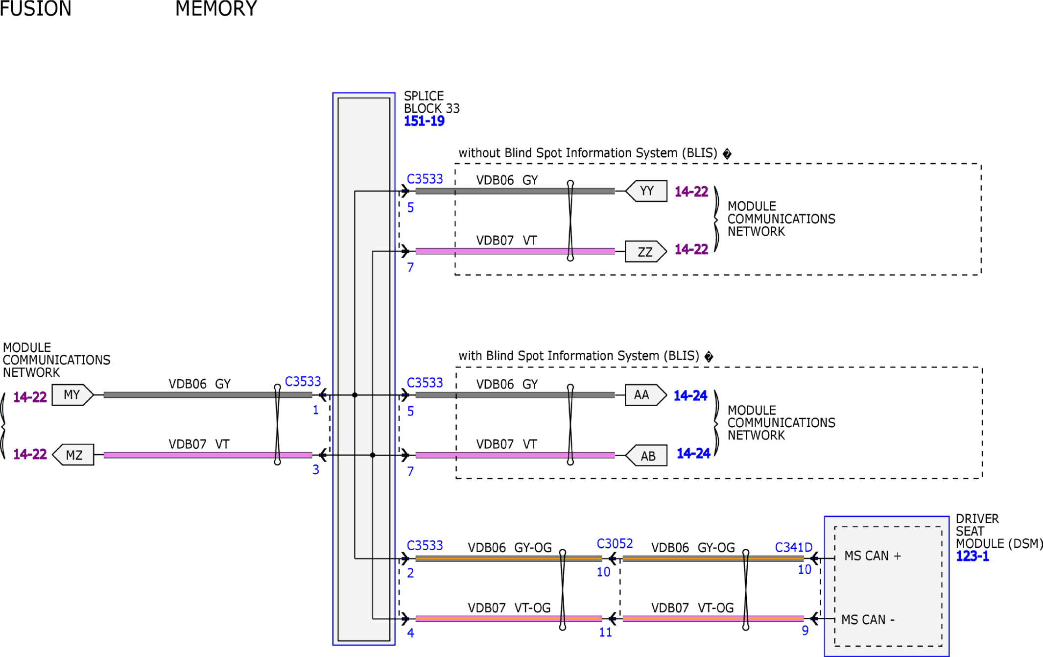
Task: Click pin number 7 in the with-BLIS section
Action: [x=410, y=472]
